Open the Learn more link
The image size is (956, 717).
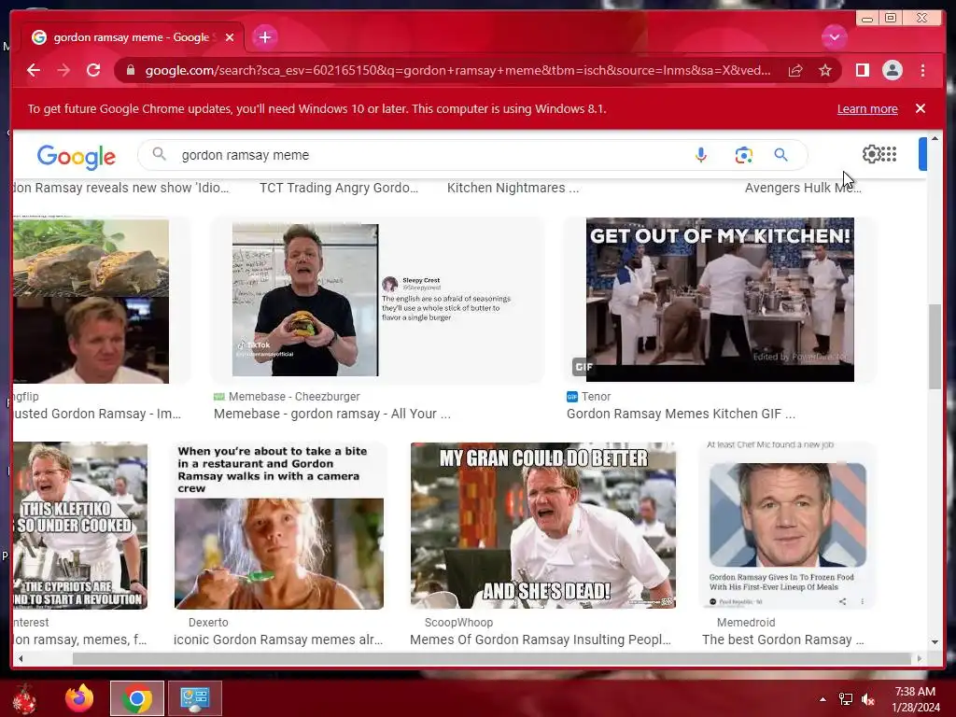(867, 109)
